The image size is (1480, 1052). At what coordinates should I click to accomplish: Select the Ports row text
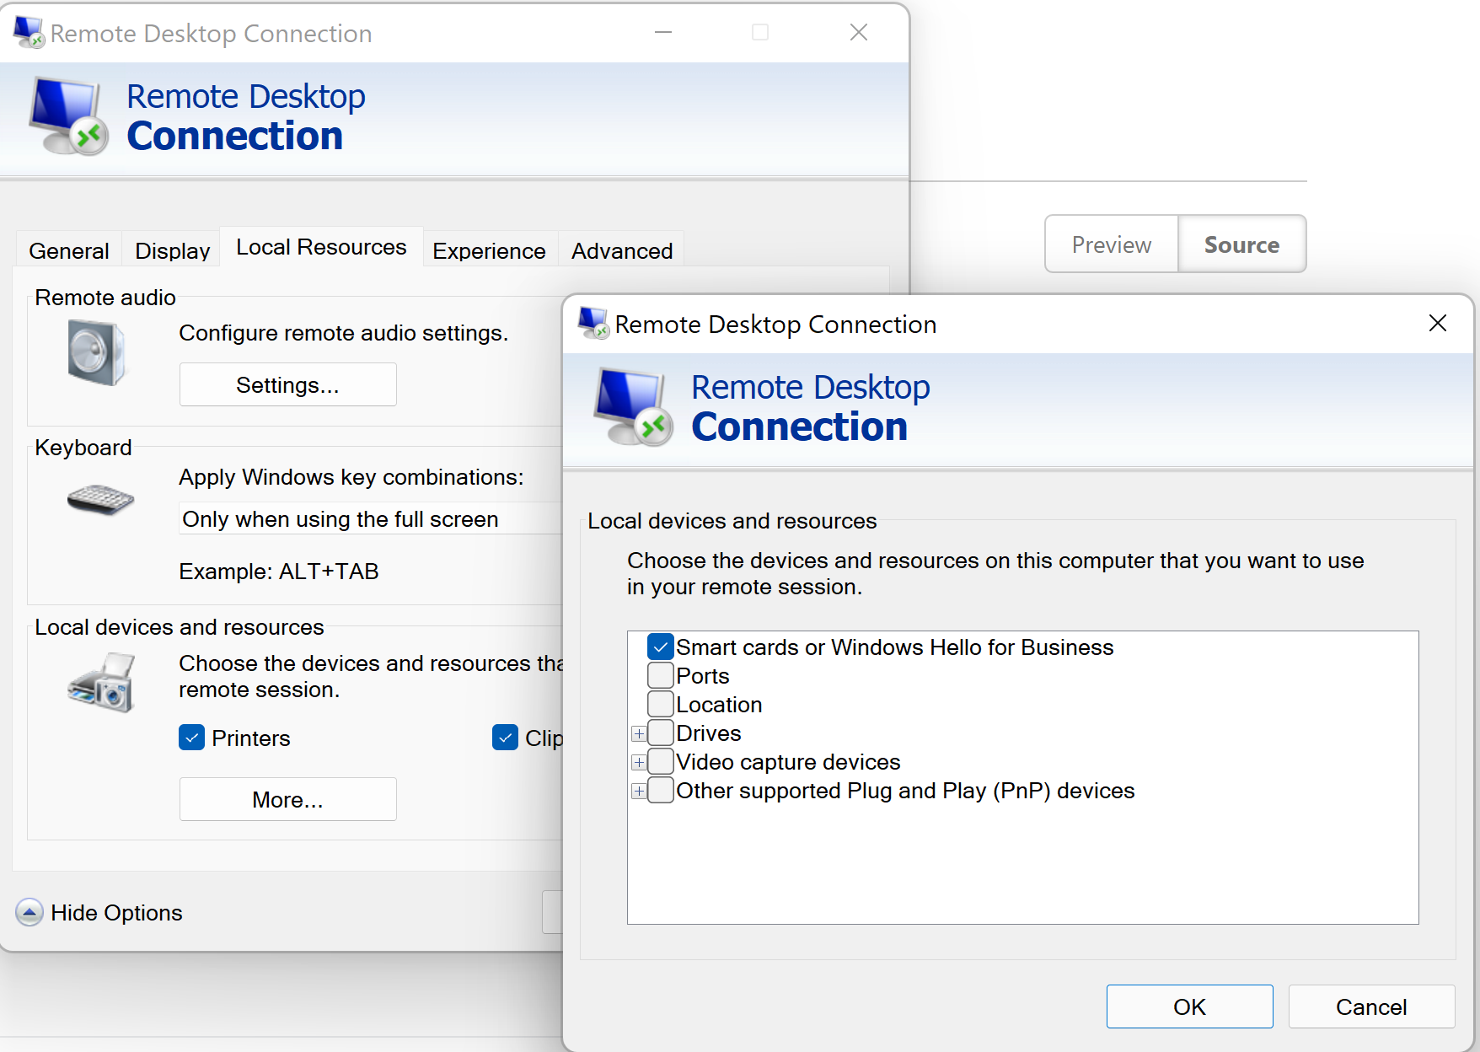click(x=703, y=675)
